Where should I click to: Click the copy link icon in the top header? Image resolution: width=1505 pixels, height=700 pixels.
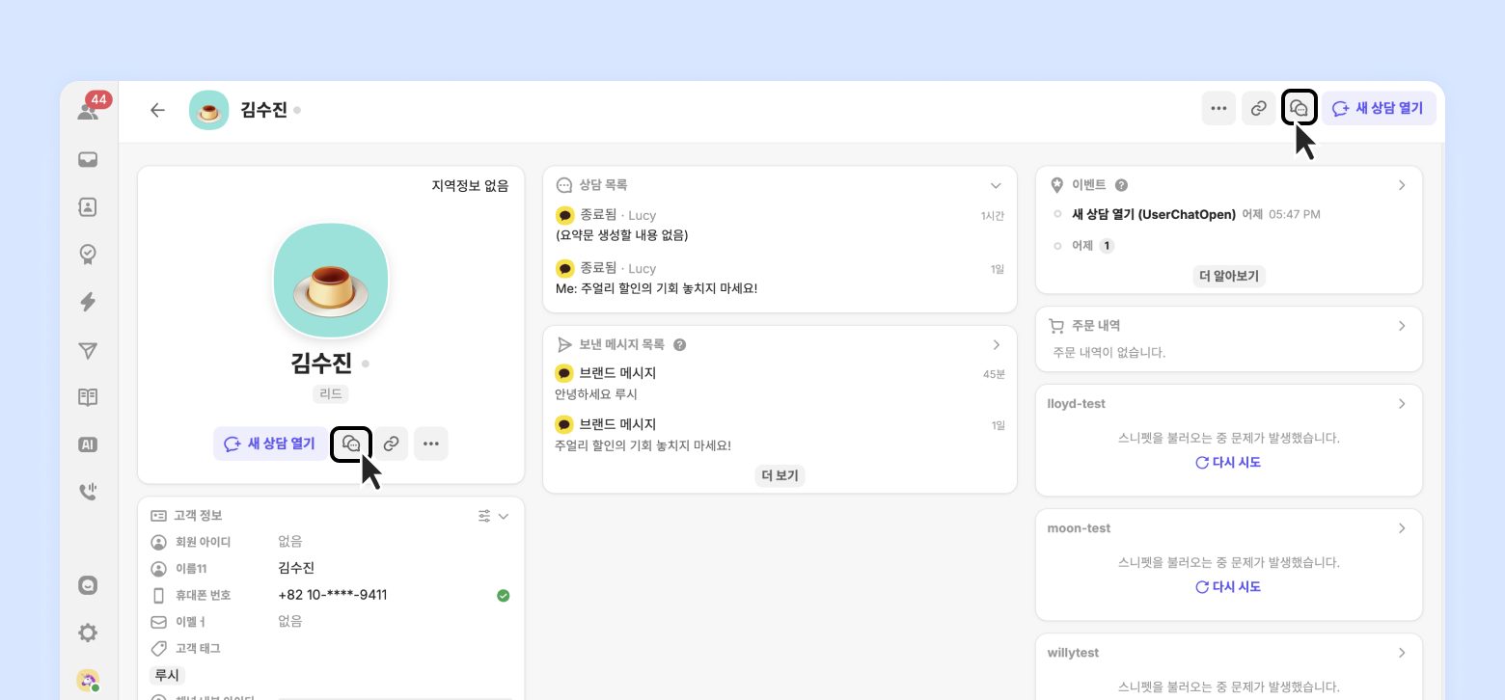[1258, 109]
